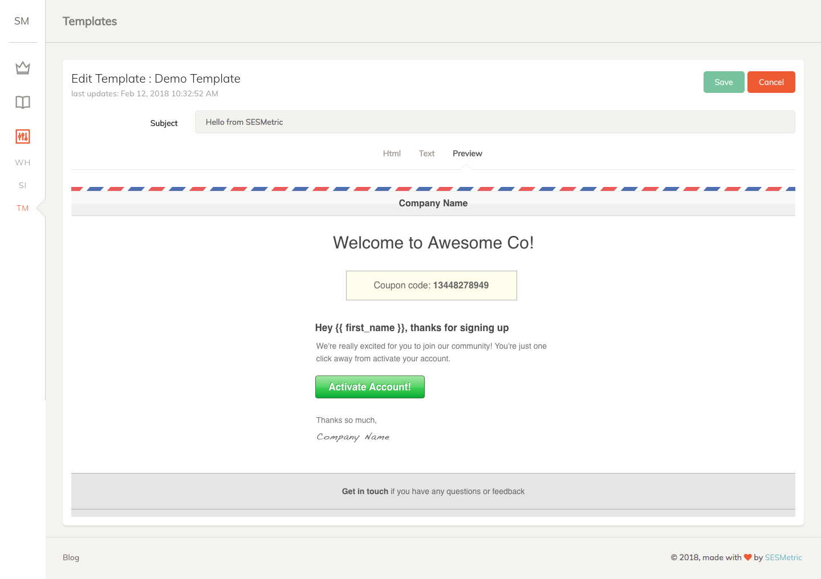Screen dimensions: 821x579
Task: Switch to the Text tab
Action: 426,153
